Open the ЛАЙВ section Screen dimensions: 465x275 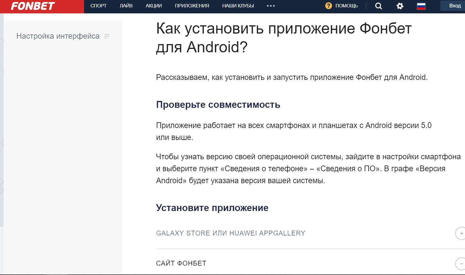(126, 6)
